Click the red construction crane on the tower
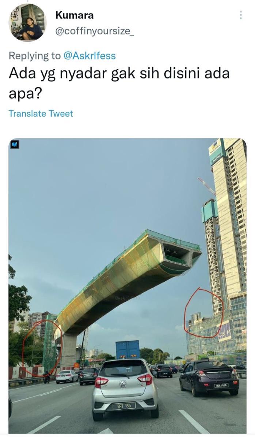The width and height of the screenshot is (255, 440). click(207, 186)
